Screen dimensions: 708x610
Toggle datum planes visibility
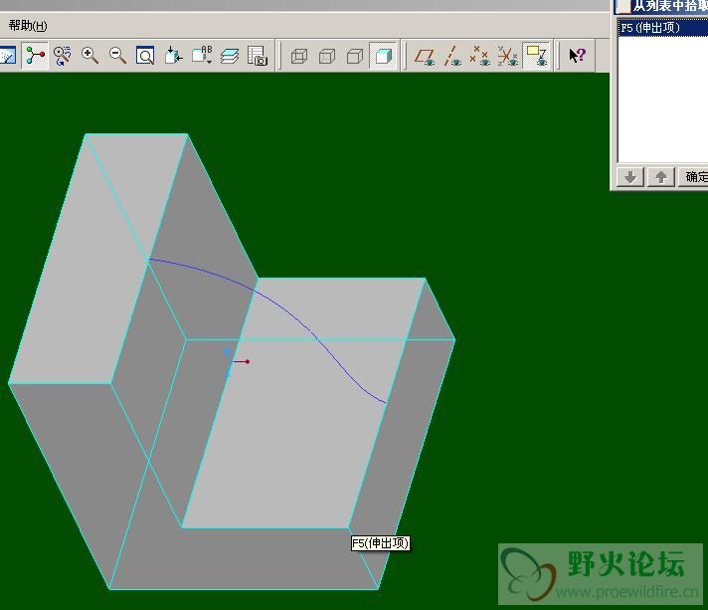coord(425,56)
